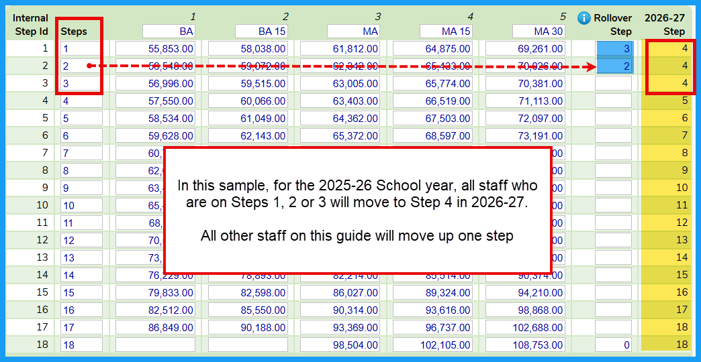Click the MA field 64,362.00
This screenshot has width=701, height=362.
click(x=340, y=118)
